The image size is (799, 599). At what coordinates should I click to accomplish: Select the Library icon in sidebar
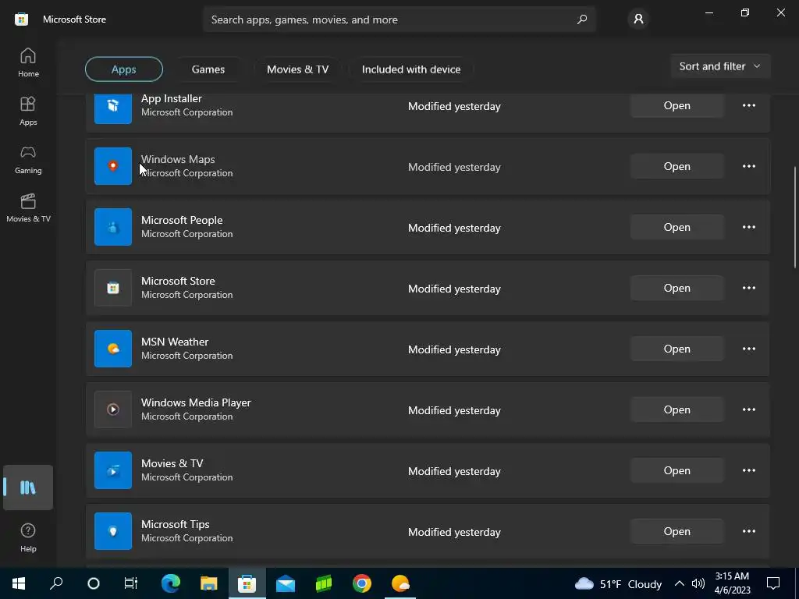click(x=28, y=487)
